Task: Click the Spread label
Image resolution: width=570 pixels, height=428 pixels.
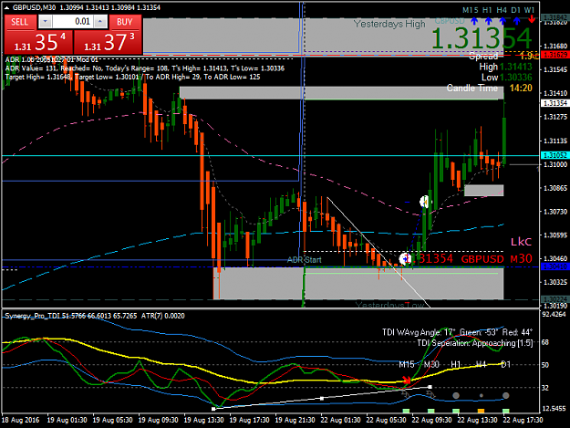Action: (483, 57)
